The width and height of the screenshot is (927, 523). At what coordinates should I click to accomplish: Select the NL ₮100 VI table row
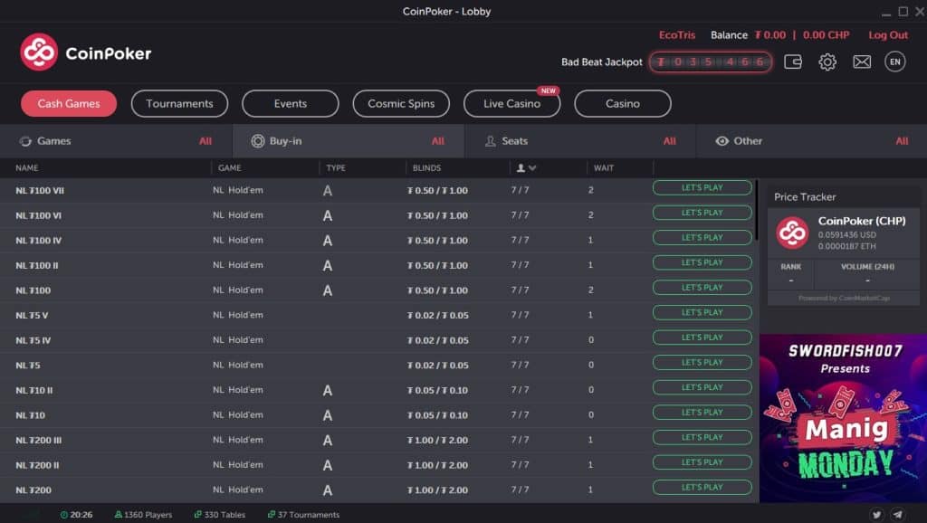point(378,215)
